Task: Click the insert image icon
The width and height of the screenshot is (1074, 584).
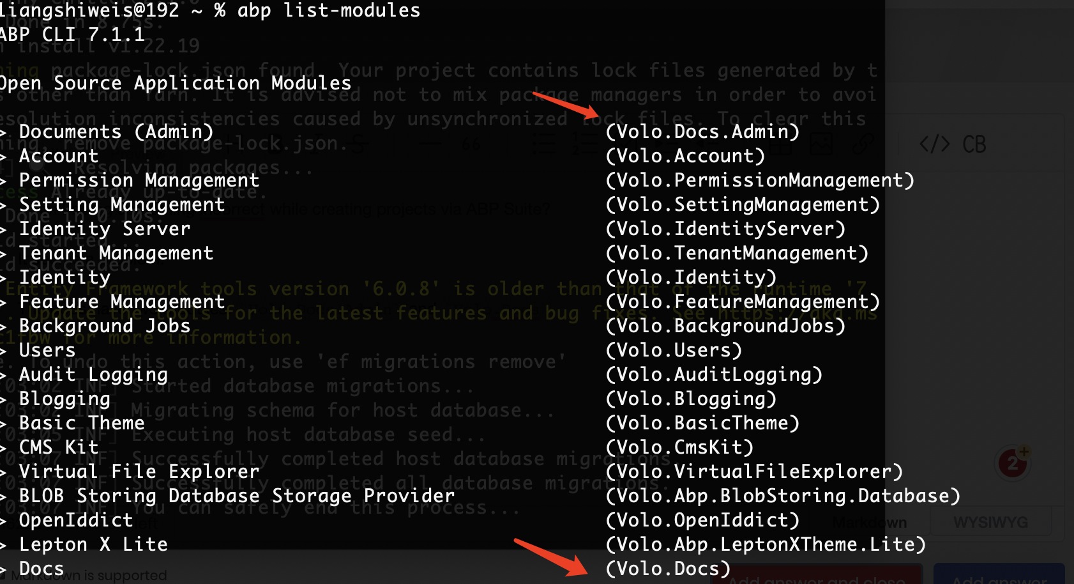Action: (821, 144)
